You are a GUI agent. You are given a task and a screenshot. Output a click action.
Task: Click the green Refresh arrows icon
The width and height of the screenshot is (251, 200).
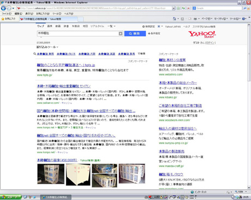click(x=183, y=8)
